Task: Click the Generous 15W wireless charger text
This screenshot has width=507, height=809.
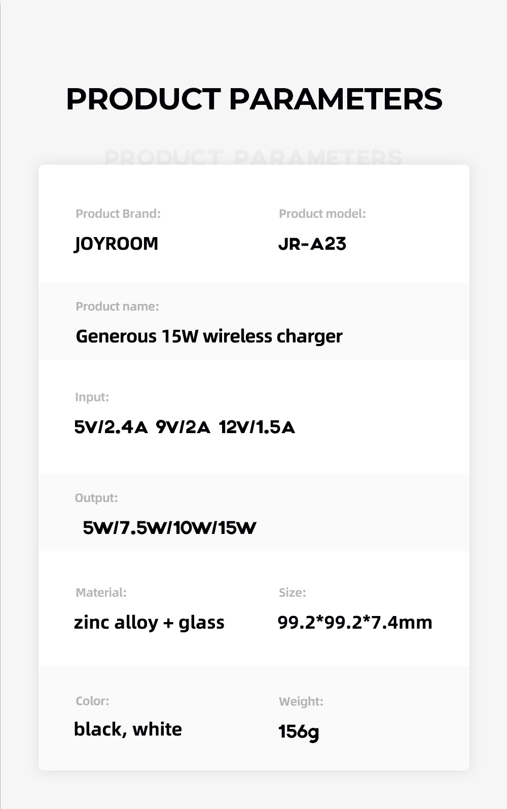Action: (209, 336)
